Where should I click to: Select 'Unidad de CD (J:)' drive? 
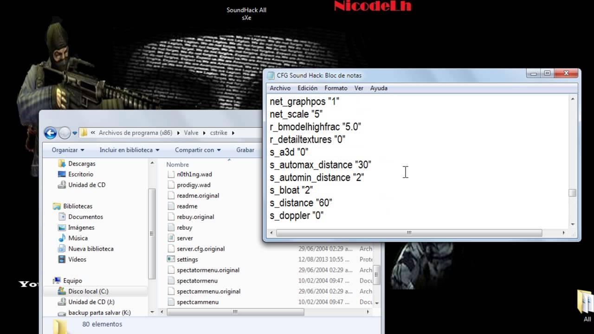tap(91, 302)
